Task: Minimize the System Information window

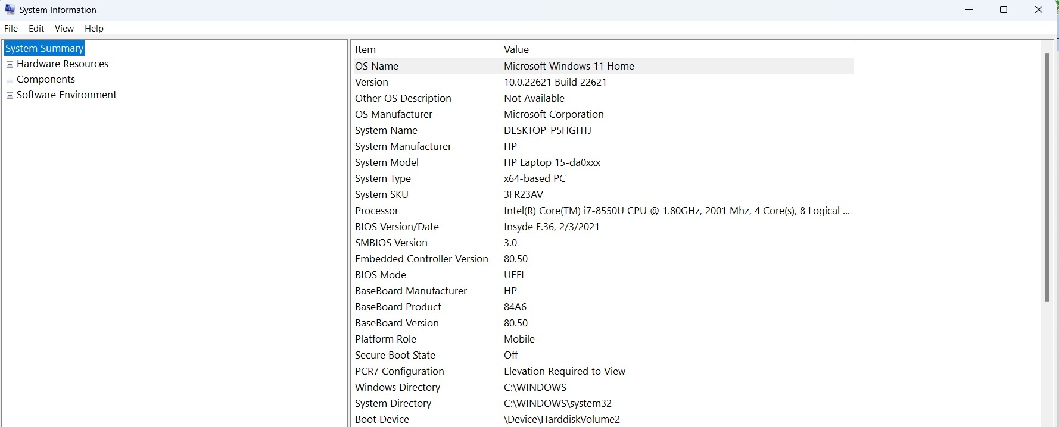Action: point(969,10)
